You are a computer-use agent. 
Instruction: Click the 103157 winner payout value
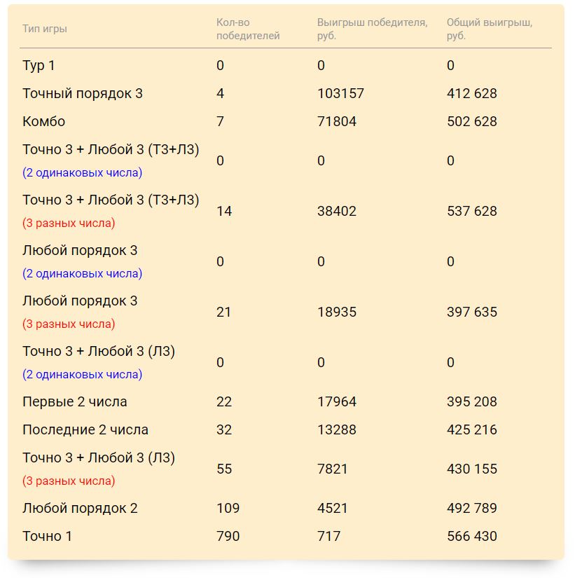[x=340, y=93]
